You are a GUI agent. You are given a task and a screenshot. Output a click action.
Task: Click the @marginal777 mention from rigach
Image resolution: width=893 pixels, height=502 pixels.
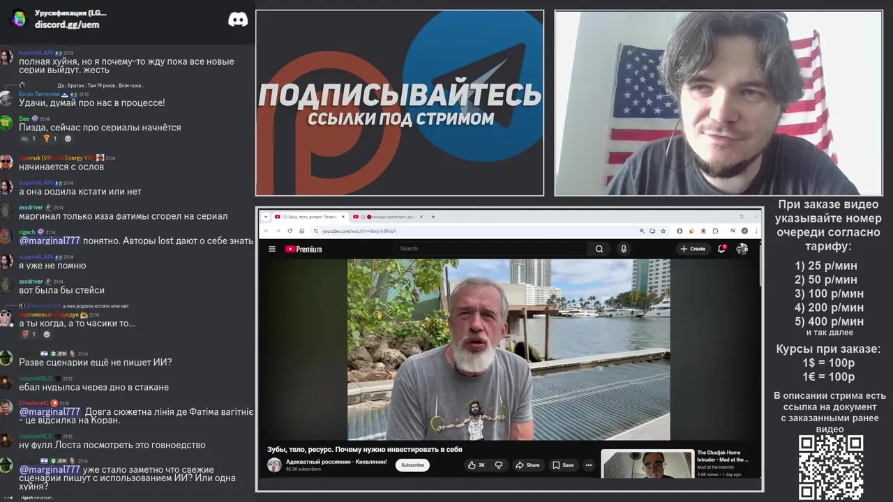pos(50,241)
